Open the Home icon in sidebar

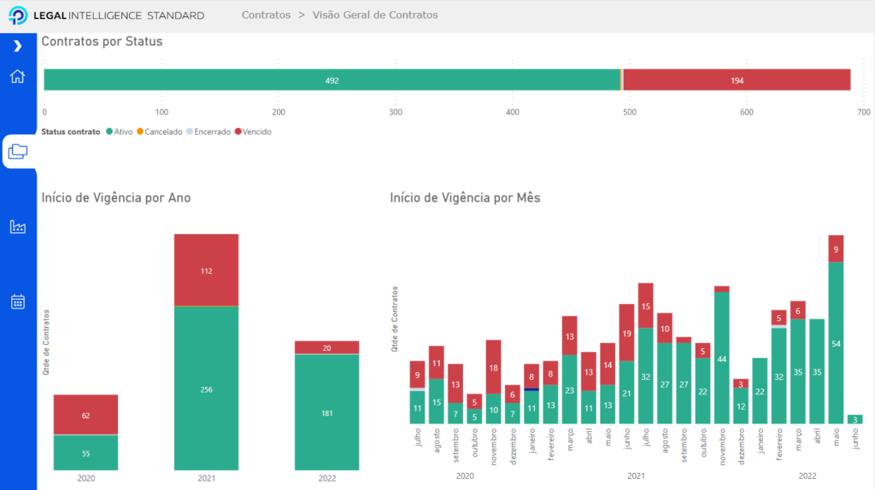coord(18,77)
